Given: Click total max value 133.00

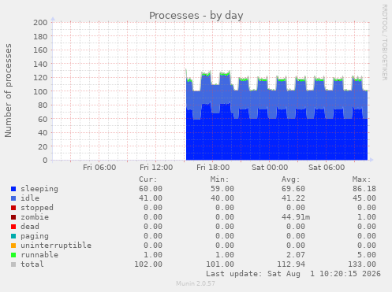Looking at the screenshot, I should 362,264.
